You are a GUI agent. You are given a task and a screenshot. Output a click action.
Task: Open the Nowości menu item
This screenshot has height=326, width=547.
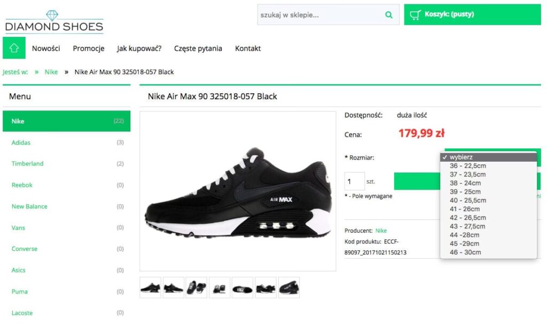click(46, 49)
